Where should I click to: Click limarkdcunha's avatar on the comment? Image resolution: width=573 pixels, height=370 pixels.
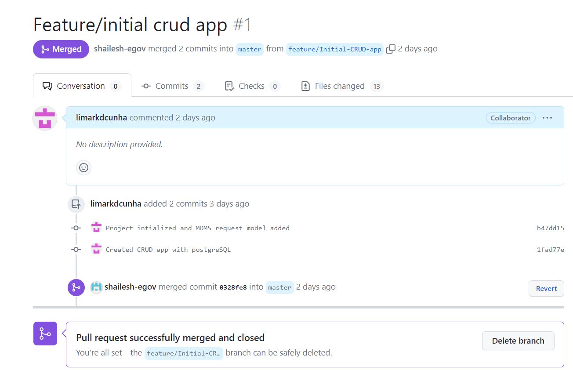(44, 118)
